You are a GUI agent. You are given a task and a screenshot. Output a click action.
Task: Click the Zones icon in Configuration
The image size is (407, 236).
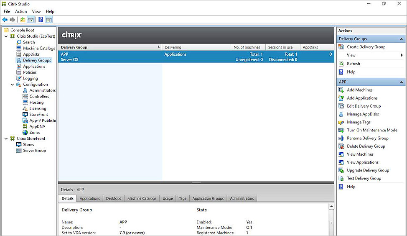click(x=25, y=133)
